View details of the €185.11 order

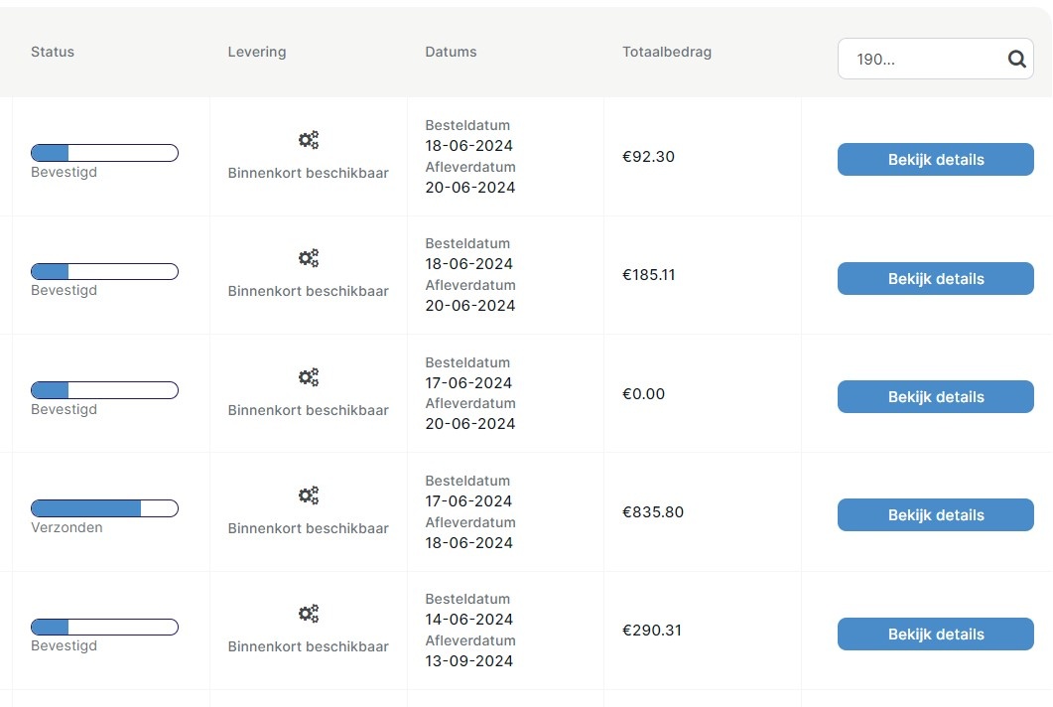(935, 279)
